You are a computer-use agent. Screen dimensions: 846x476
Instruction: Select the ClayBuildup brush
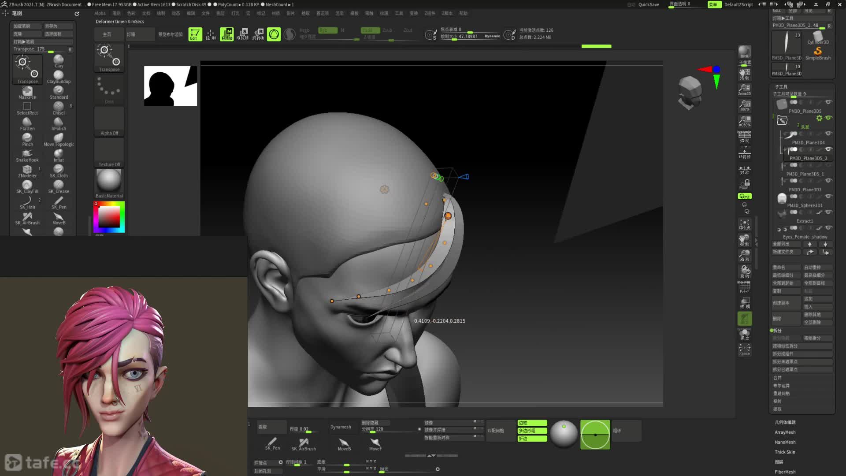click(x=59, y=77)
